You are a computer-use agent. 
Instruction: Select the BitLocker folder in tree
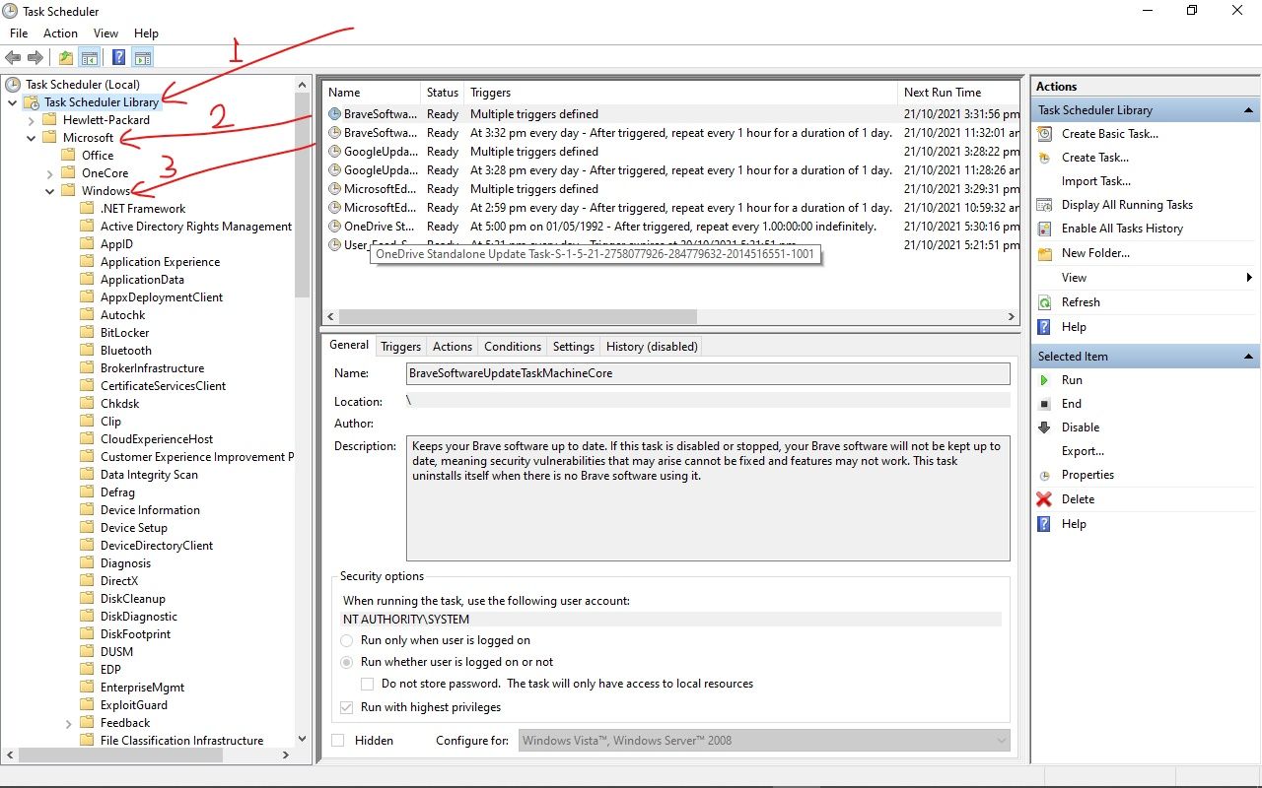click(x=124, y=333)
